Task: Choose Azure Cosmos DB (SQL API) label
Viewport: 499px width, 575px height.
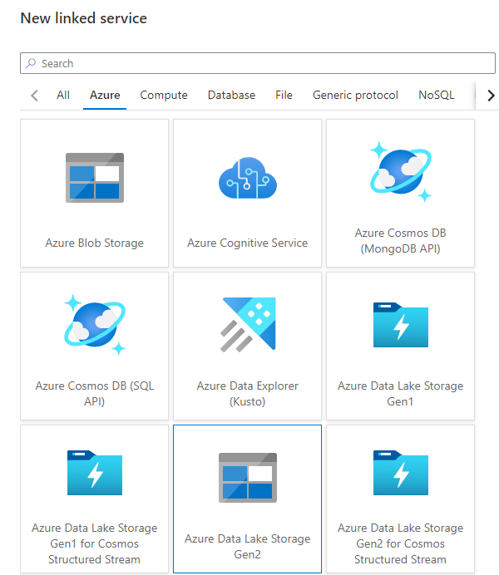Action: [x=95, y=394]
